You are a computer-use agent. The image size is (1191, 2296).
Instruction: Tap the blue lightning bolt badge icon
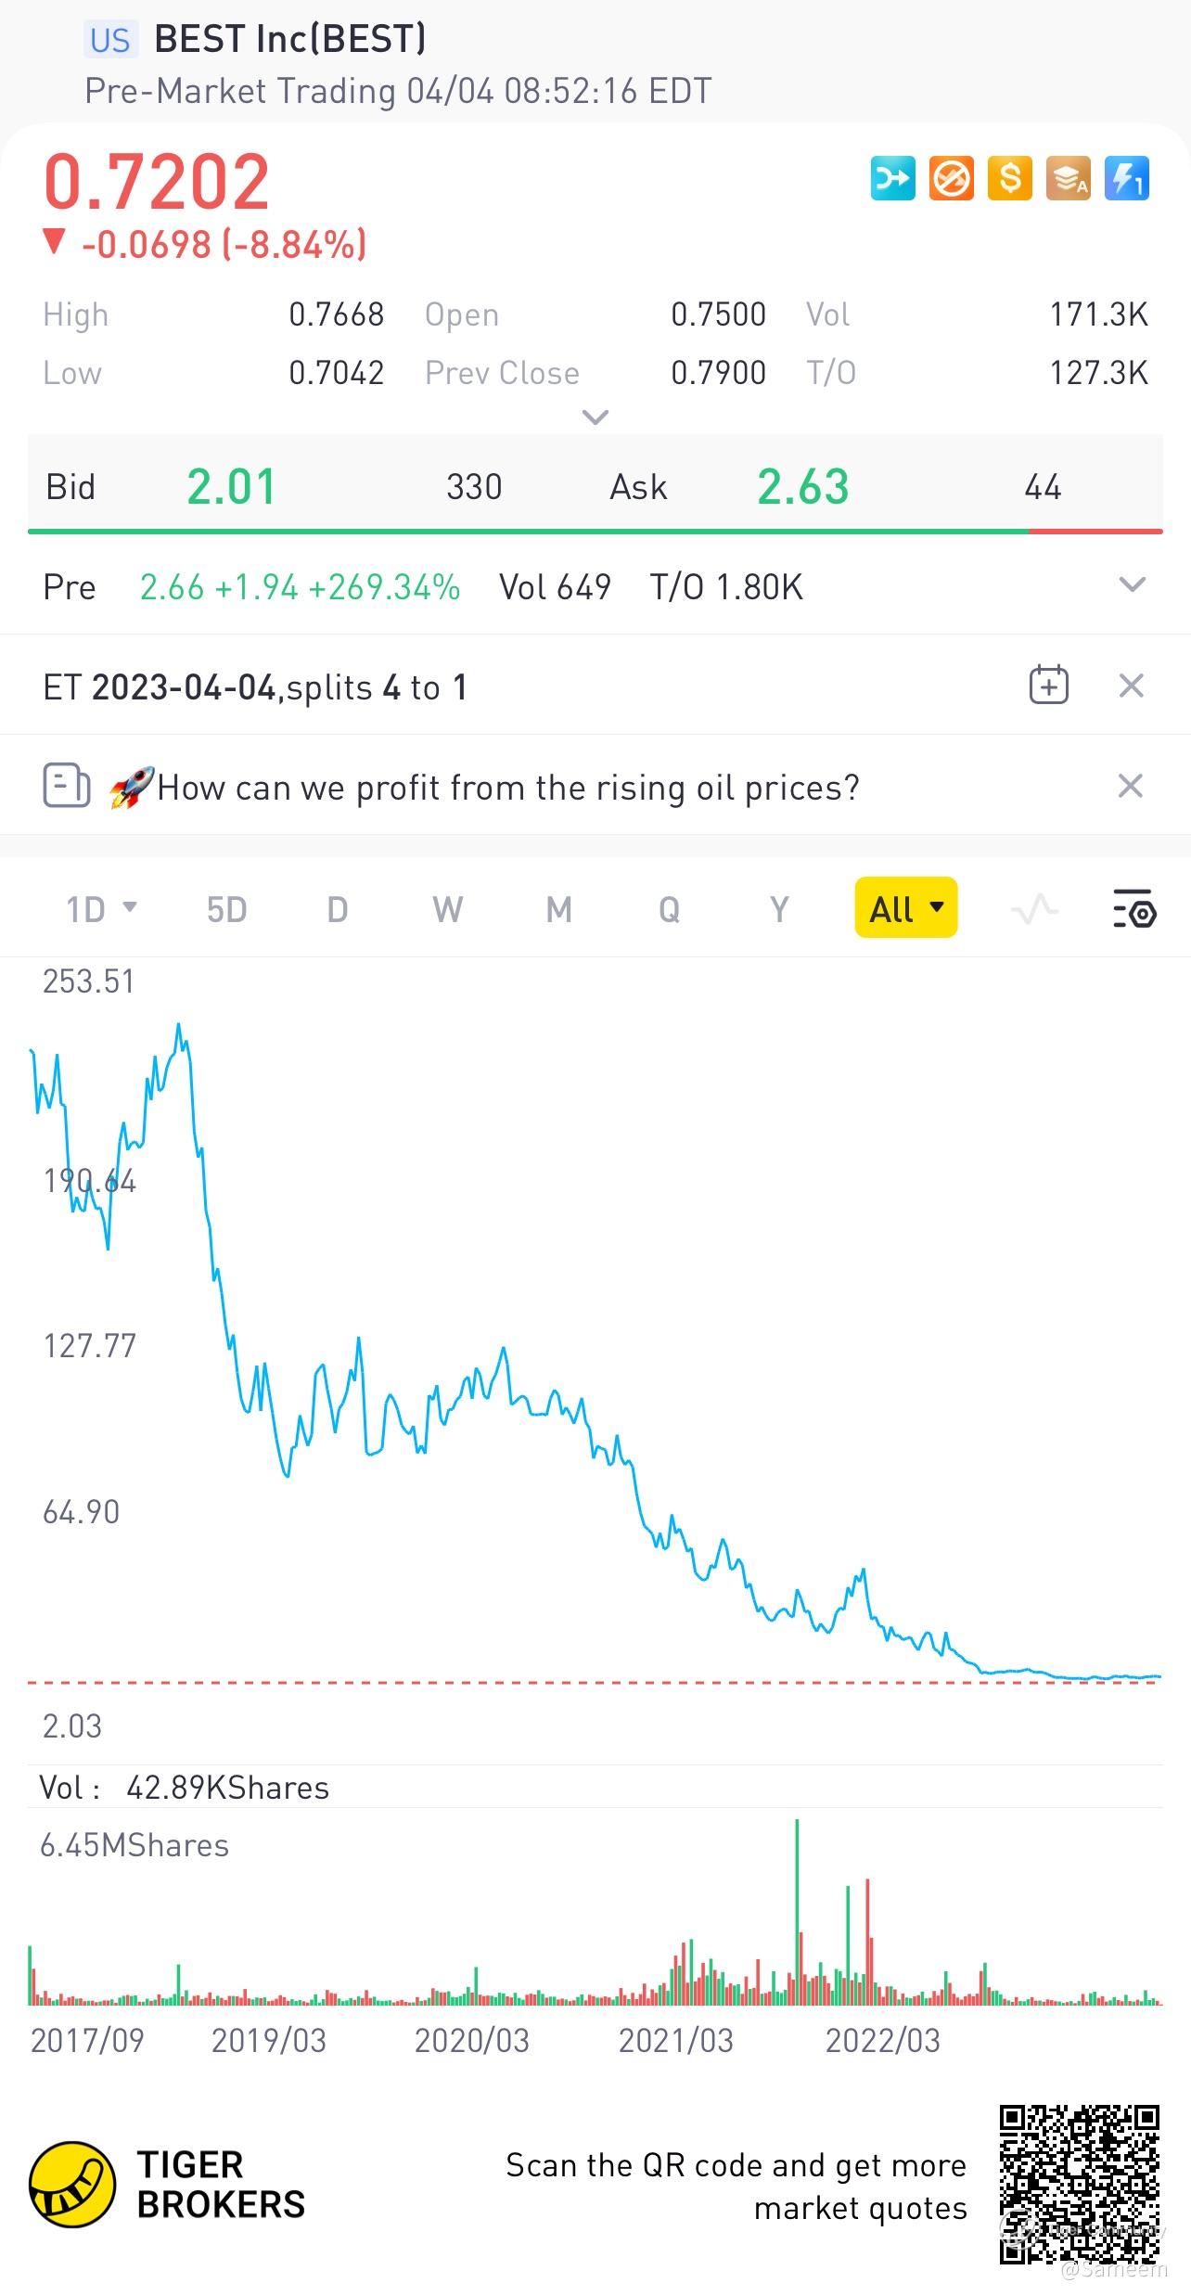(1126, 178)
